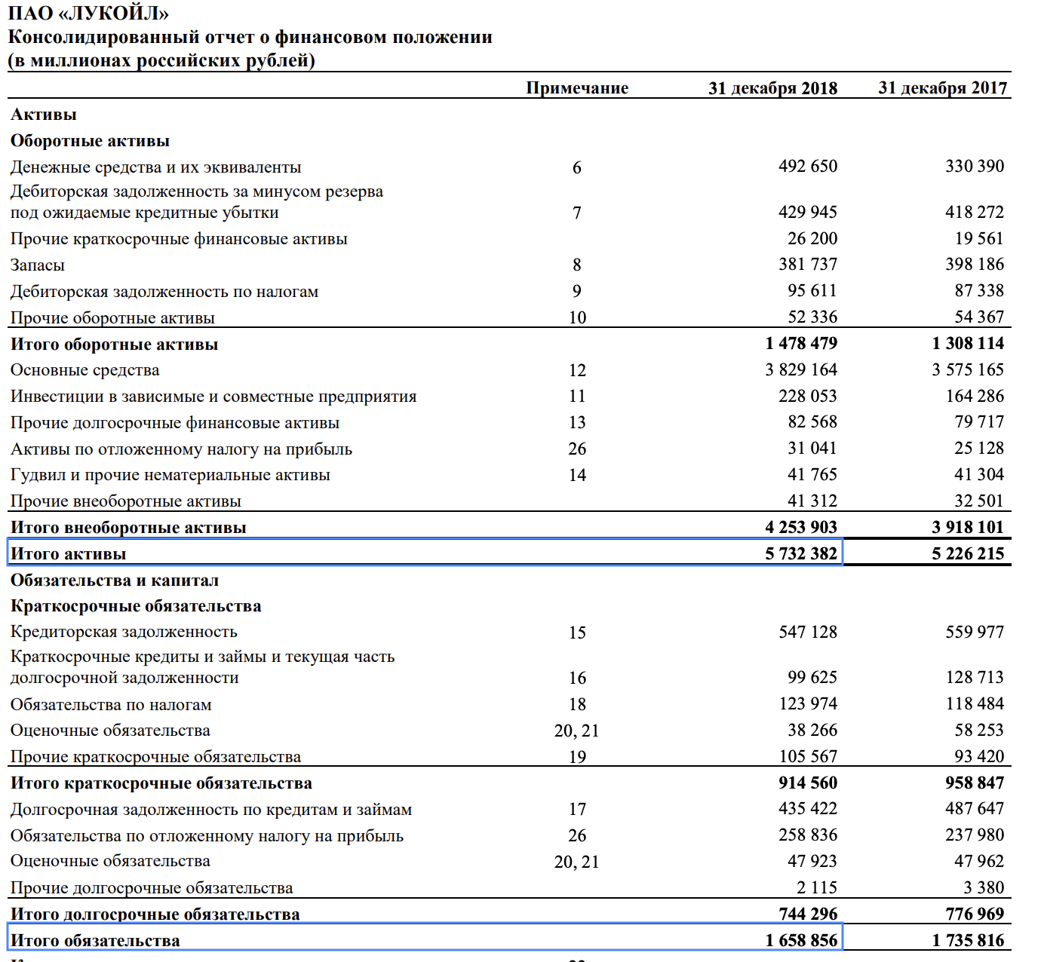Screen dimensions: 1041x962
Task: Click the value 123 974
Action: point(808,704)
